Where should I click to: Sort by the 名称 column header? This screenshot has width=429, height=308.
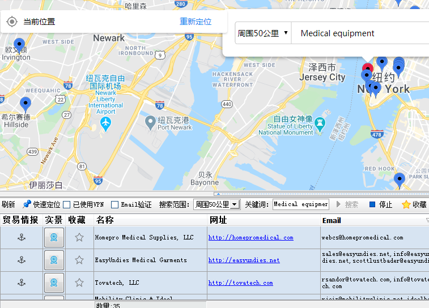[150, 220]
